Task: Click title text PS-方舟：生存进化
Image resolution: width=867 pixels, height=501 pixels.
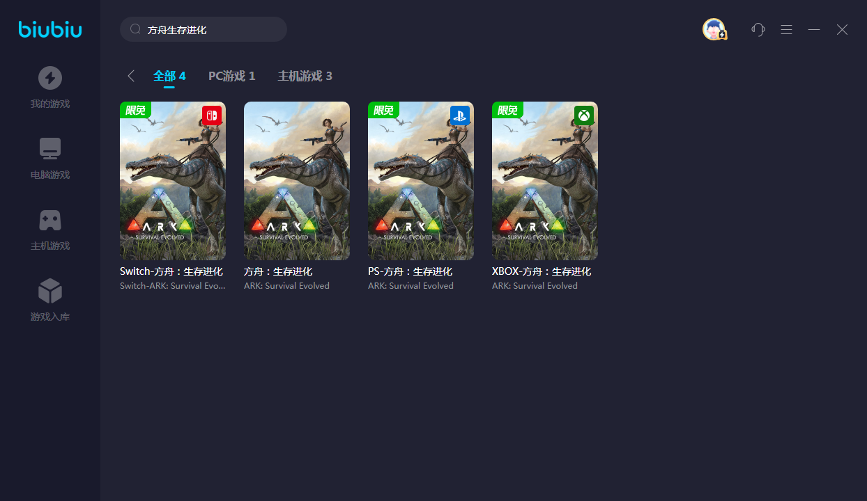Action: pyautogui.click(x=411, y=271)
